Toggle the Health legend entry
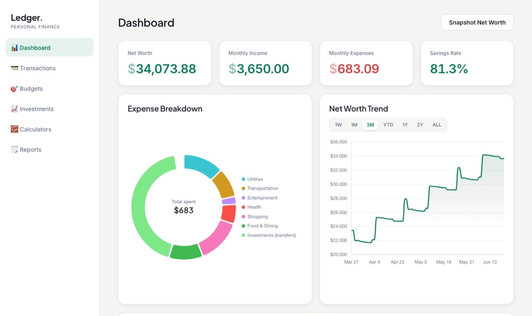Viewport: 532px width, 316px height. (251, 207)
